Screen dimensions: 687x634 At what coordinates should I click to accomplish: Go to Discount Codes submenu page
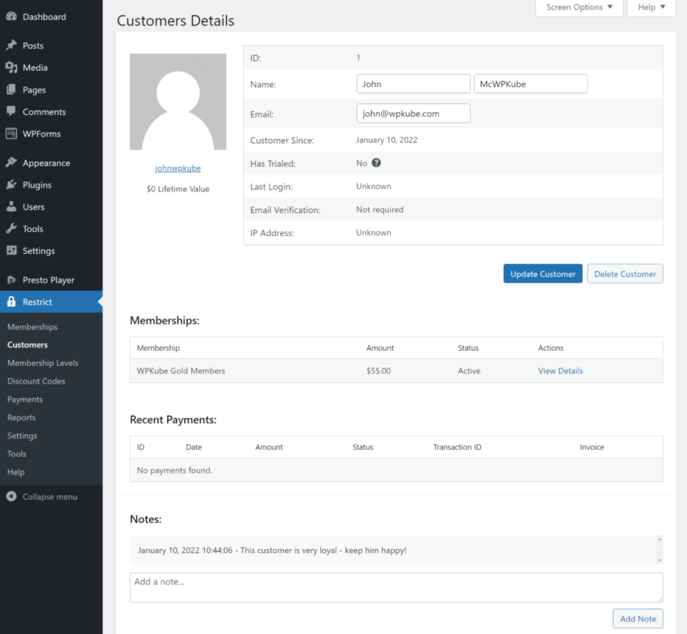point(36,381)
